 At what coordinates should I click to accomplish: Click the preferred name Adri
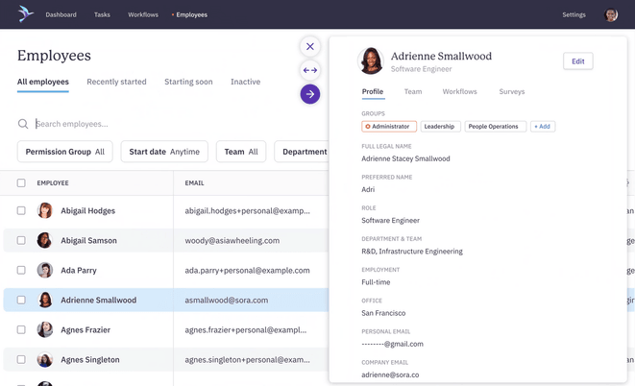tap(368, 189)
